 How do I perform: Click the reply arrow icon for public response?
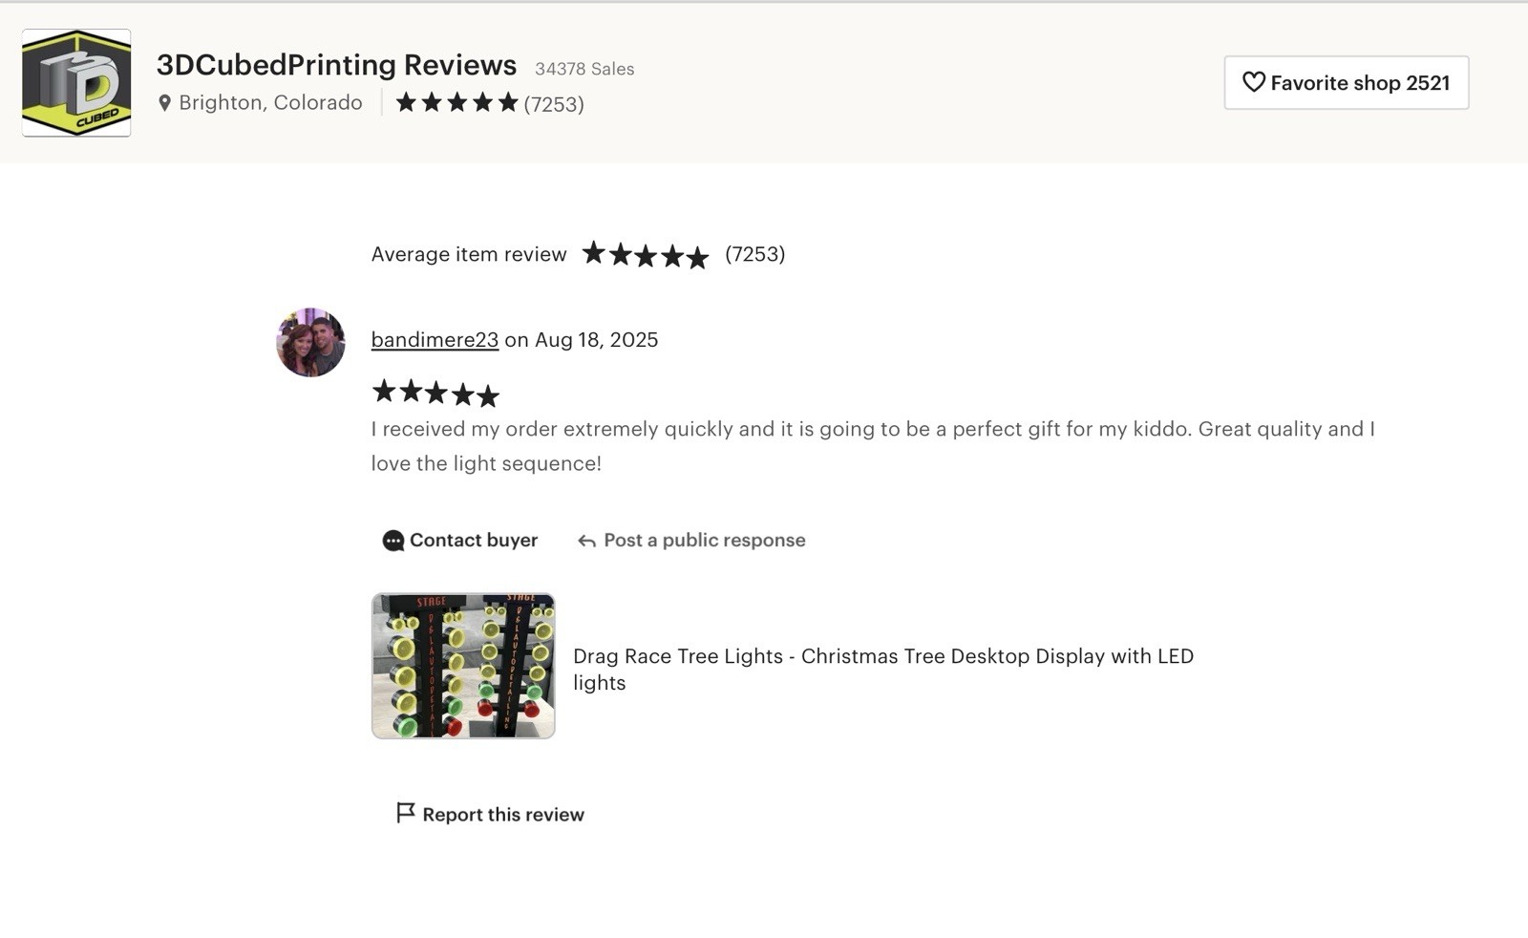(x=586, y=542)
